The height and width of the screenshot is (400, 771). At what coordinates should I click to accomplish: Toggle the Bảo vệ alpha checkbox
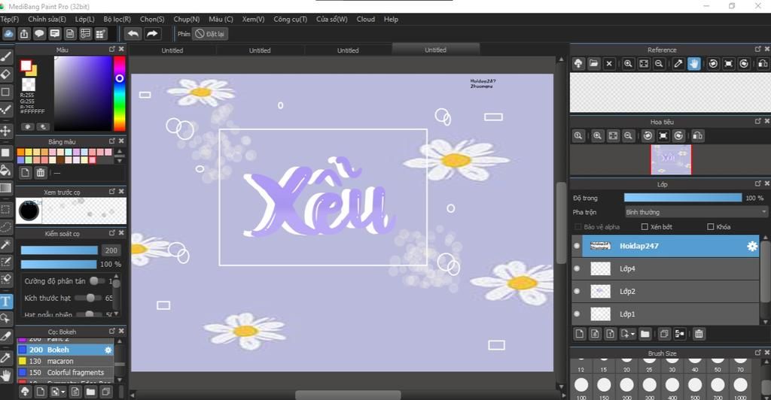(577, 227)
